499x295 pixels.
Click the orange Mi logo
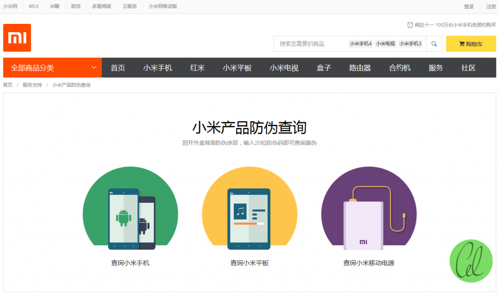(17, 38)
